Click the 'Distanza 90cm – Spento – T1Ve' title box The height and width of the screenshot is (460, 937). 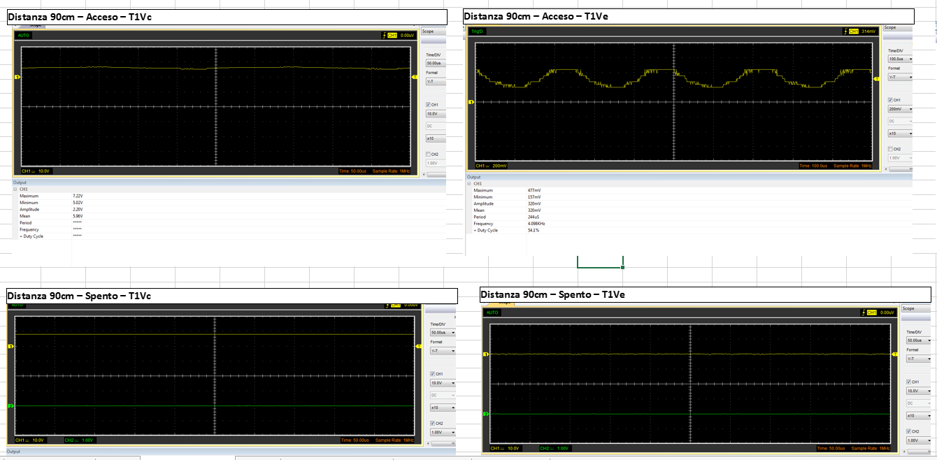click(x=706, y=294)
